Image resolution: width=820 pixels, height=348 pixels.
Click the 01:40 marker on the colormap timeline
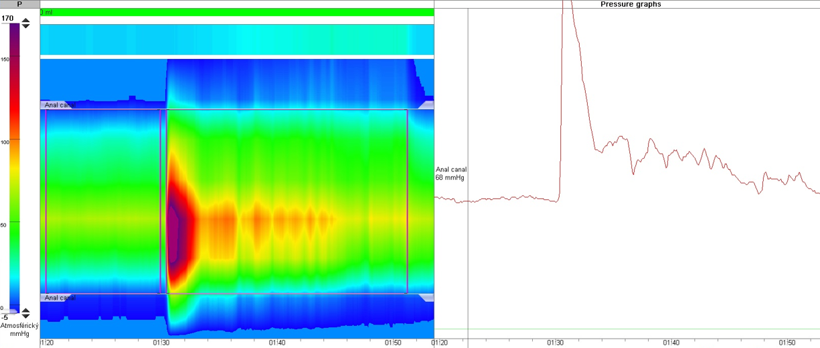[x=277, y=343]
